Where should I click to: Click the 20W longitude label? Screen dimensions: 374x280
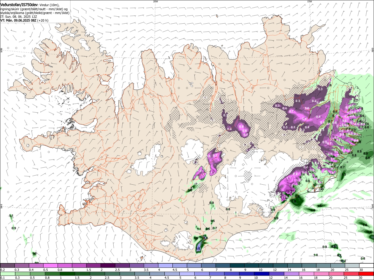(155, 1)
